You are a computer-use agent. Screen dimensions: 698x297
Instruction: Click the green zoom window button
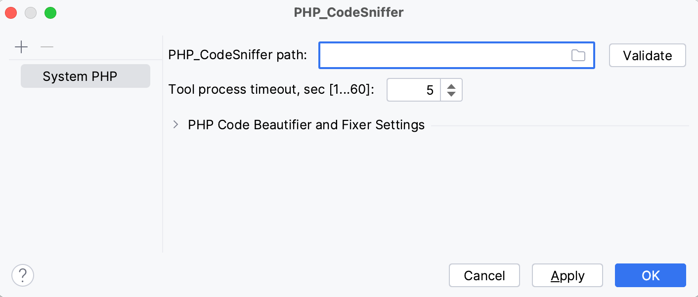(50, 13)
